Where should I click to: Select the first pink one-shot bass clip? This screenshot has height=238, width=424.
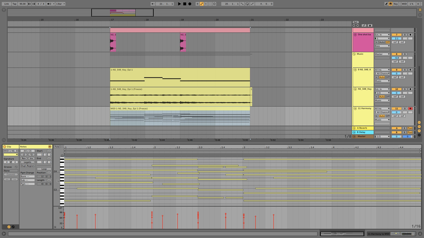tap(113, 42)
